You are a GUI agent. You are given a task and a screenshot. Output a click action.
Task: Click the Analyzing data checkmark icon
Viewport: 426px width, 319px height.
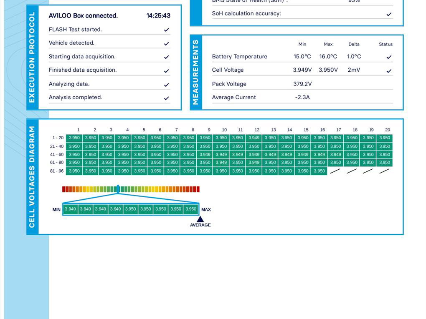pos(166,85)
